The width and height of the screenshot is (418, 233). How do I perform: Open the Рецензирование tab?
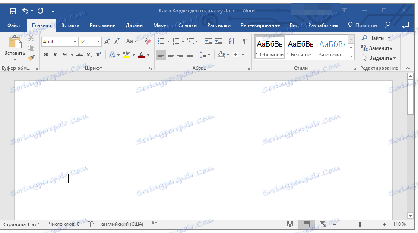[x=260, y=25]
